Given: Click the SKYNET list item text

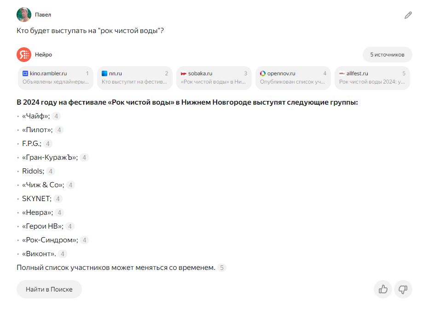Looking at the screenshot, I should pyautogui.click(x=37, y=199).
